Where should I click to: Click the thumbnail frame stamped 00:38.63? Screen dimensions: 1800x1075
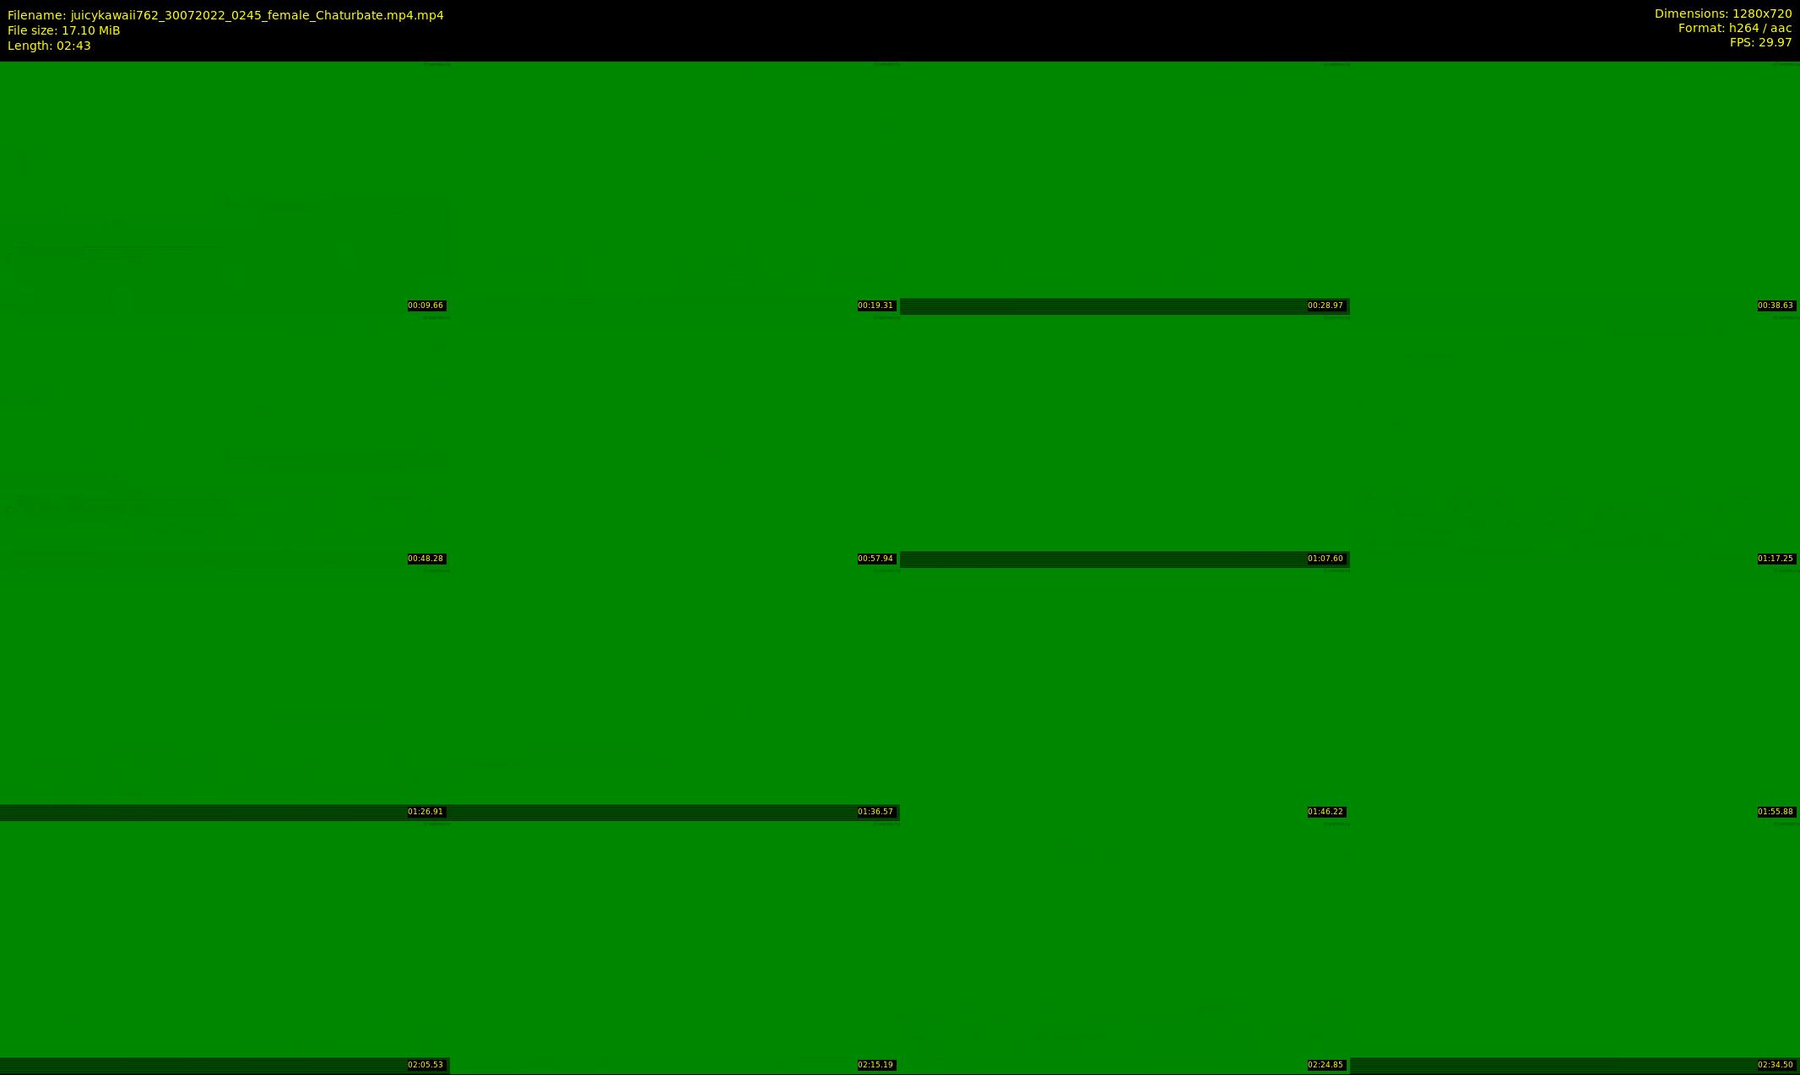click(x=1575, y=187)
